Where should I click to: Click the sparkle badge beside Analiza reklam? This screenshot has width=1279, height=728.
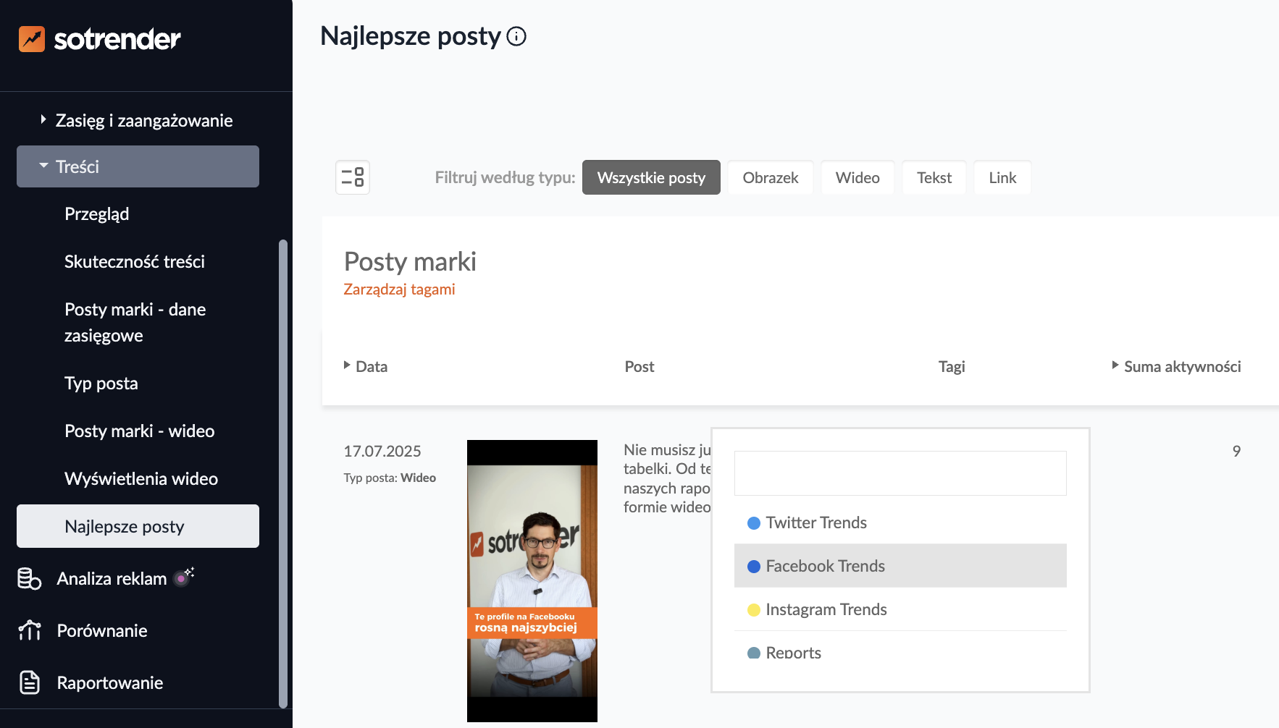click(184, 577)
